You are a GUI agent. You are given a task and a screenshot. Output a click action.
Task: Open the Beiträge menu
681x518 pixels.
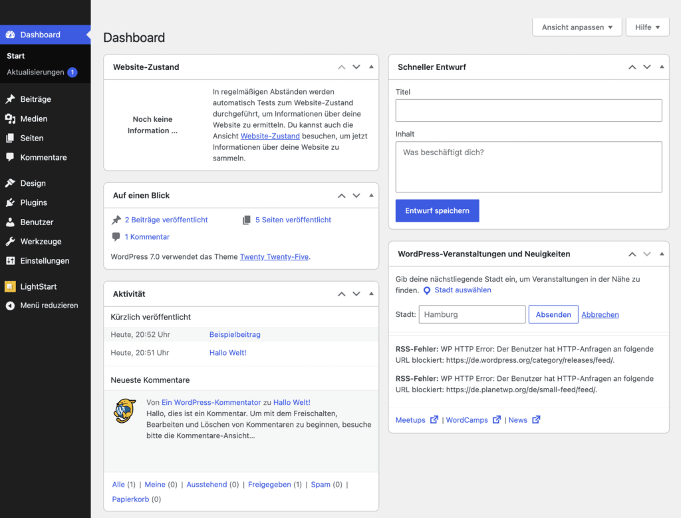click(x=36, y=99)
